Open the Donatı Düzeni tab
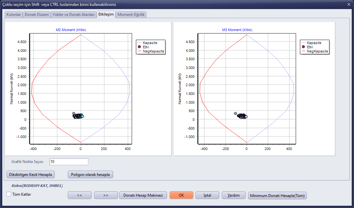The height and width of the screenshot is (208, 354). (37, 15)
